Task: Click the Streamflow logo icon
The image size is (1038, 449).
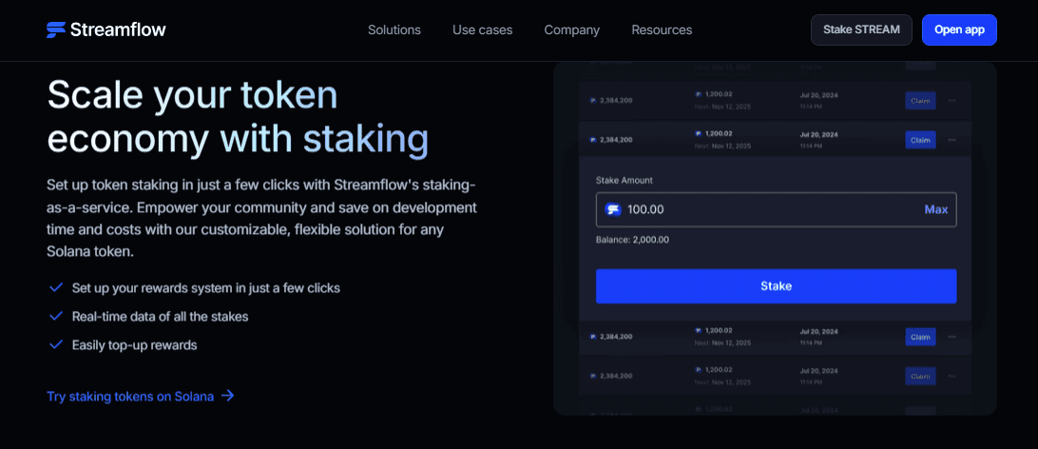Action: tap(56, 29)
